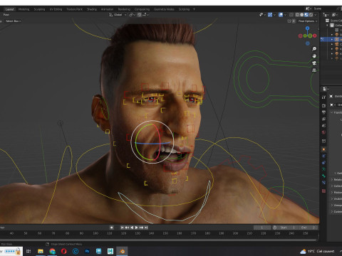Image resolution: width=342 pixels, height=256 pixels.
Task: Open the Physics properties tab icon
Action: click(x=323, y=156)
